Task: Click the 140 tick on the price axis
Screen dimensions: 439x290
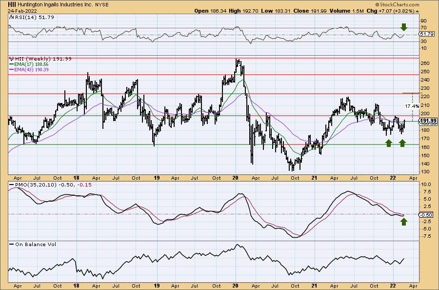Action: tap(425, 164)
